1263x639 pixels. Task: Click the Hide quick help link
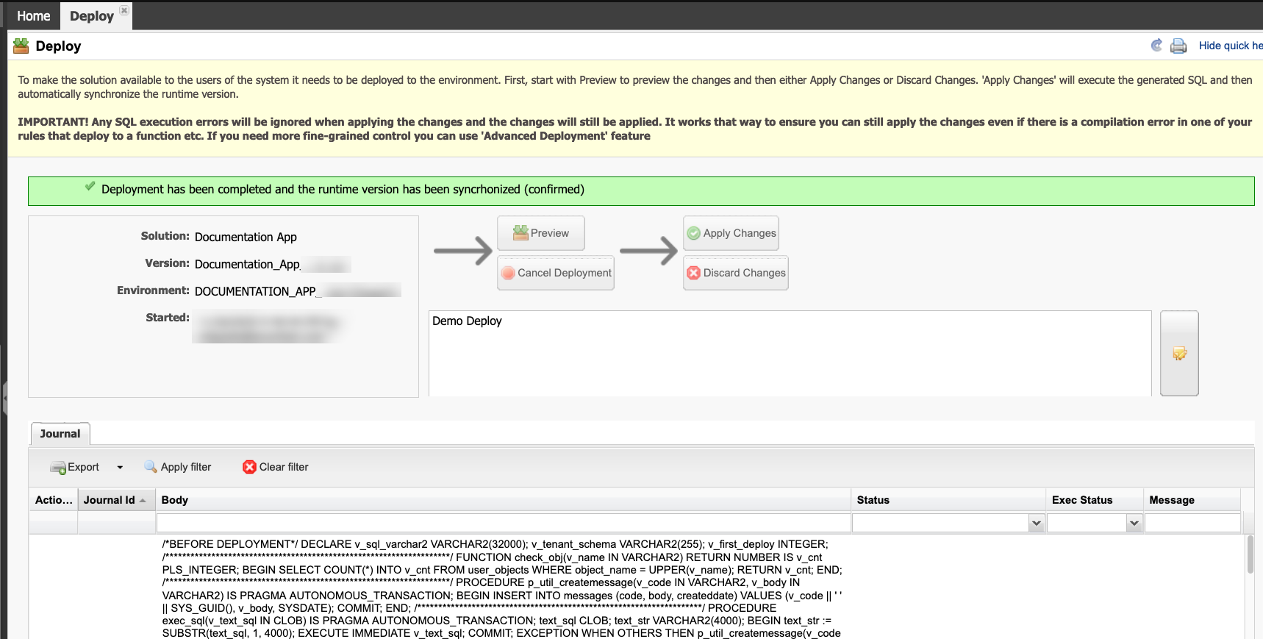tap(1230, 46)
